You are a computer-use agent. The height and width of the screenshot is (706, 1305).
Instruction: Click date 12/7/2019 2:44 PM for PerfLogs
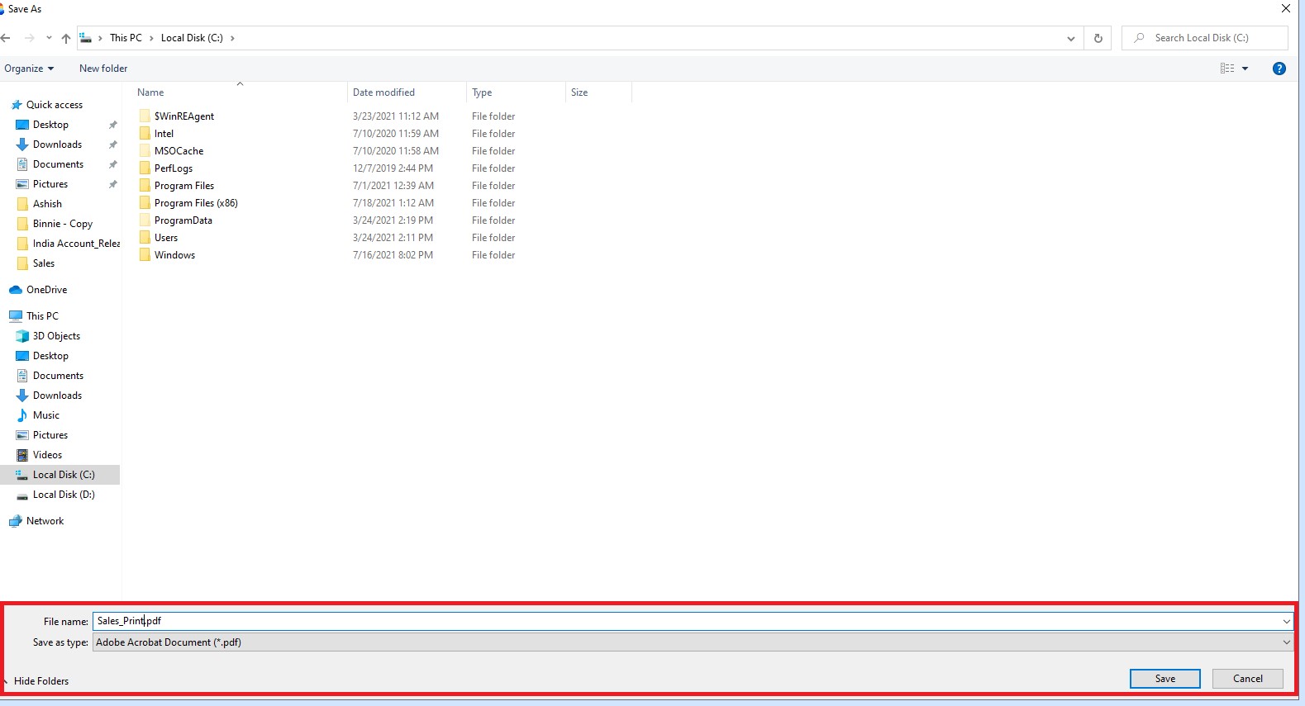[x=393, y=168]
